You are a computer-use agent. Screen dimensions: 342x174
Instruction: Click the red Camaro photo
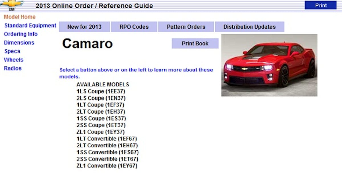point(269,65)
